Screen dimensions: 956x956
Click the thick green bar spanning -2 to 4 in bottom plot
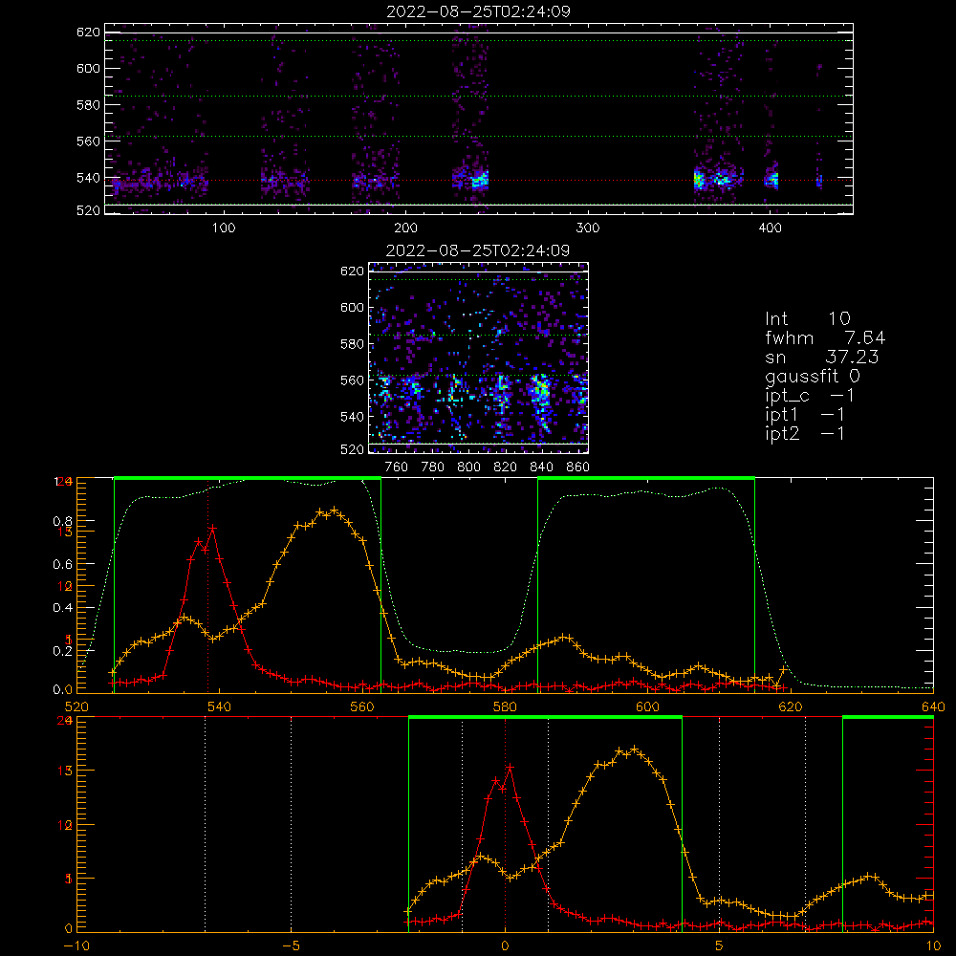tap(545, 718)
